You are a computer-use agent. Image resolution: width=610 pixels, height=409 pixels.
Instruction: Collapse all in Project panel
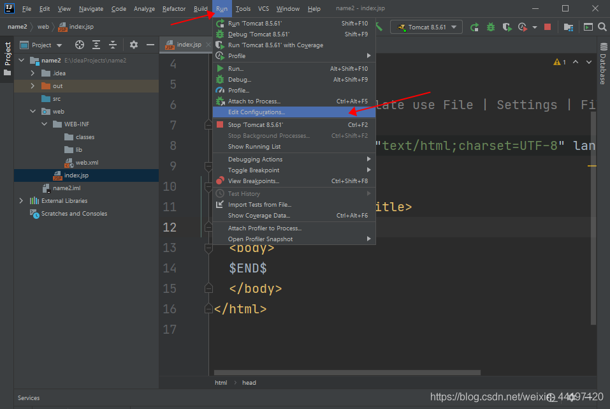click(112, 45)
